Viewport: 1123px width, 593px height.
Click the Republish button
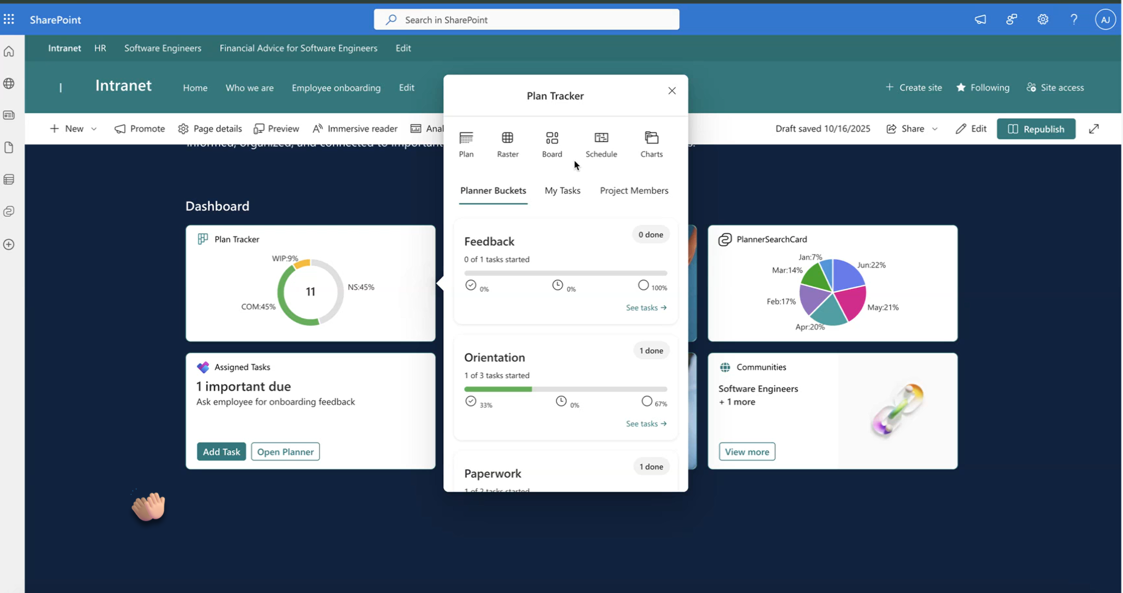click(1035, 129)
